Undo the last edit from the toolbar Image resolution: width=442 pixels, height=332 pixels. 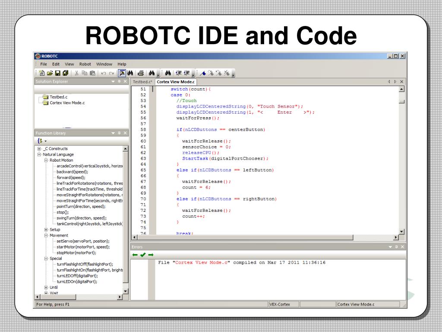tap(104, 73)
